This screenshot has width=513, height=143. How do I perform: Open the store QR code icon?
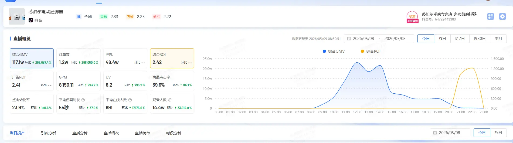[x=490, y=16]
